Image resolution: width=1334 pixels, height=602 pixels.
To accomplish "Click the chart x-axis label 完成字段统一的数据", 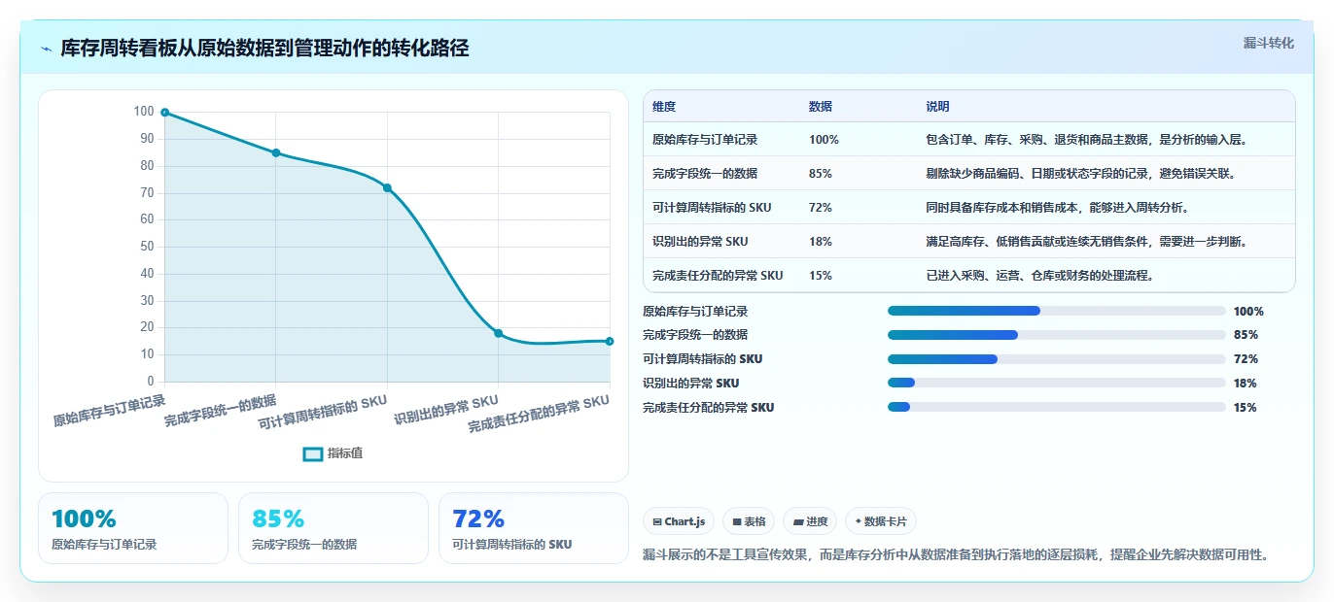I will [220, 411].
